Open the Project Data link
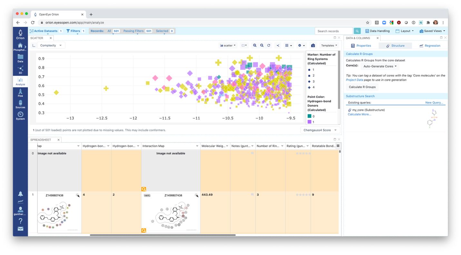The width and height of the screenshot is (461, 255). tap(355, 79)
